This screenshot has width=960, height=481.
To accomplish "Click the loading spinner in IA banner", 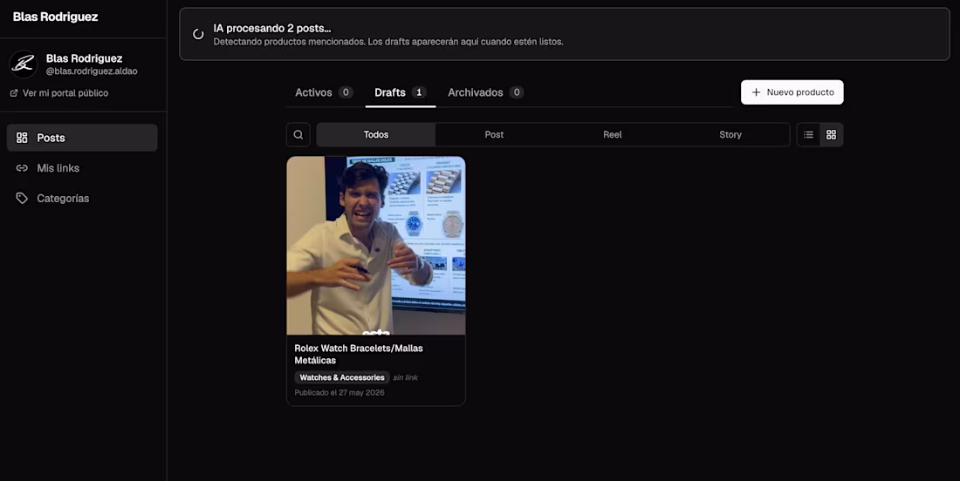I will 198,34.
